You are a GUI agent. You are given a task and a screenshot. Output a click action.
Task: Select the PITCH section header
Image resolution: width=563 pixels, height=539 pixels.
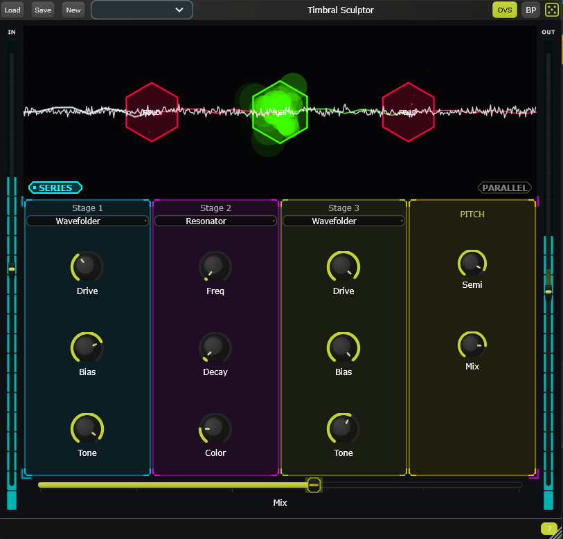[x=472, y=214]
